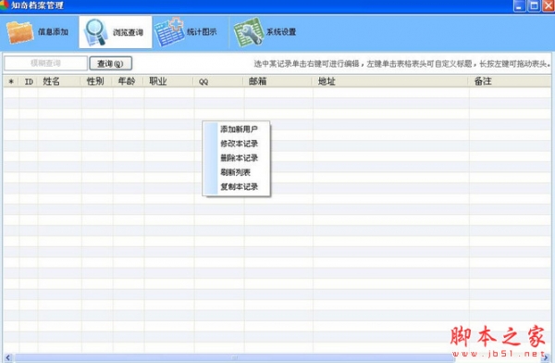The height and width of the screenshot is (363, 555).
Task: Click the horizontal scrollbar right arrow
Action: click(x=546, y=357)
